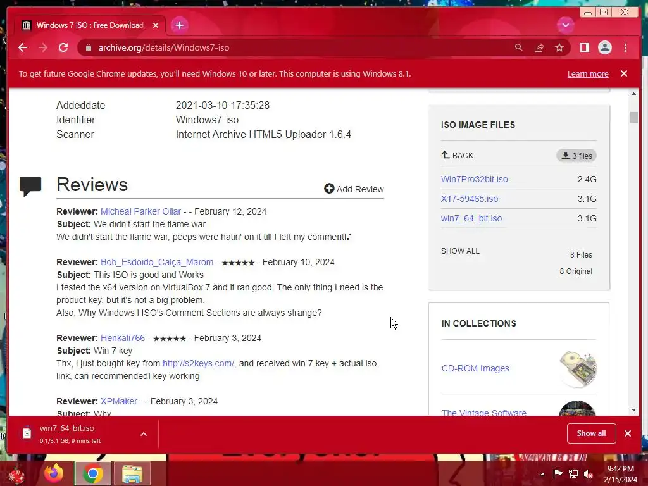Select the Windows 7 ISO tab
Image resolution: width=648 pixels, height=486 pixels.
point(90,25)
